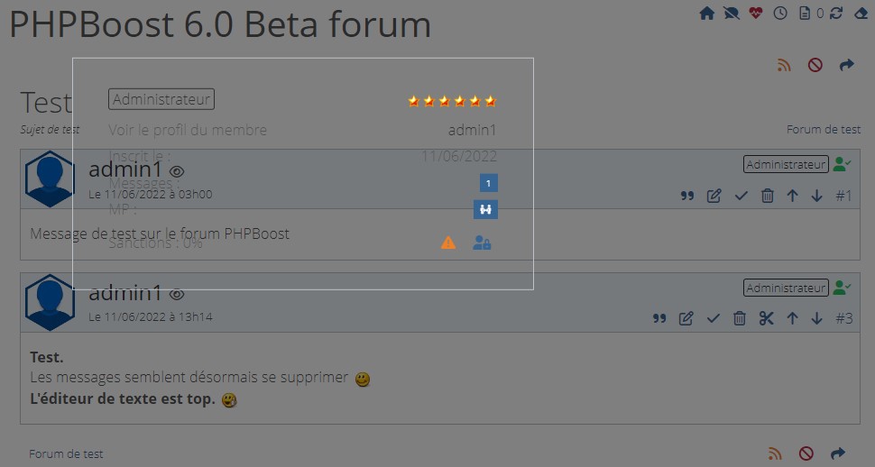Go to the forum home icon
The height and width of the screenshot is (467, 875).
click(707, 14)
